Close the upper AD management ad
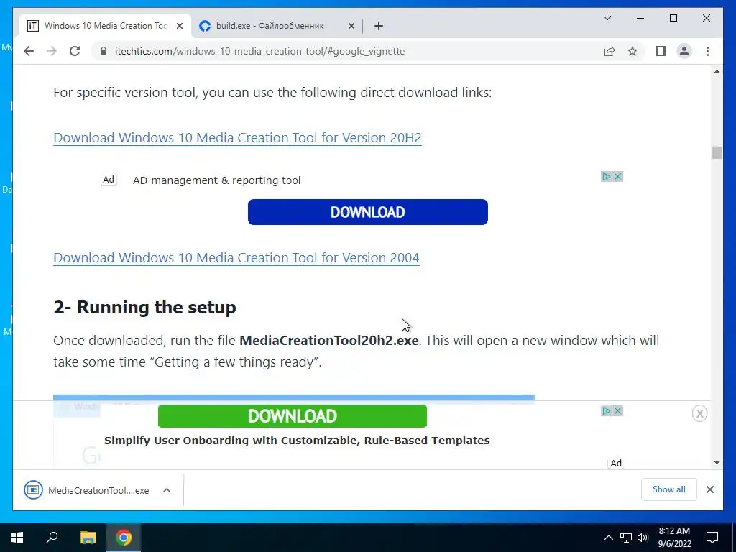This screenshot has height=552, width=736. click(617, 177)
